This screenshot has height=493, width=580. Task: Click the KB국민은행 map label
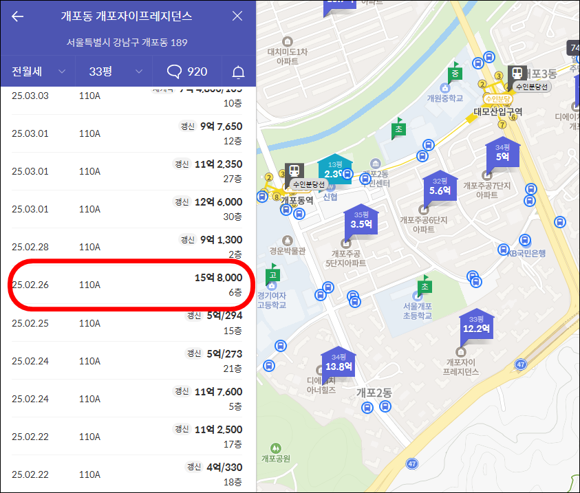click(527, 254)
